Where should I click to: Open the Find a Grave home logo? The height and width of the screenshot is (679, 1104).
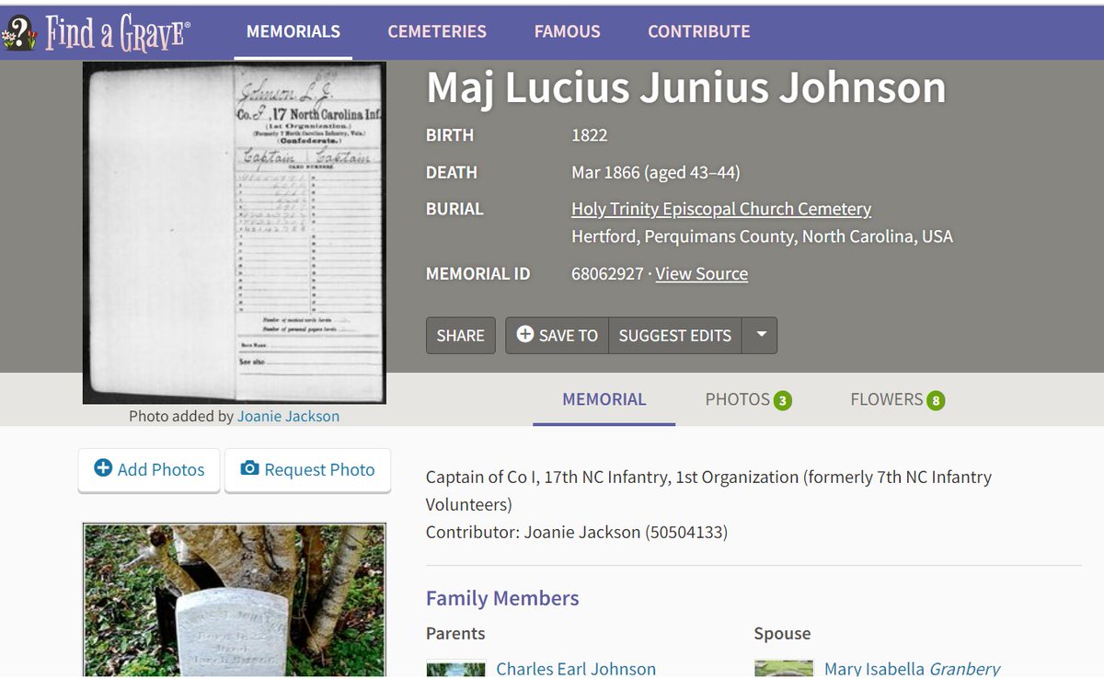click(x=97, y=33)
